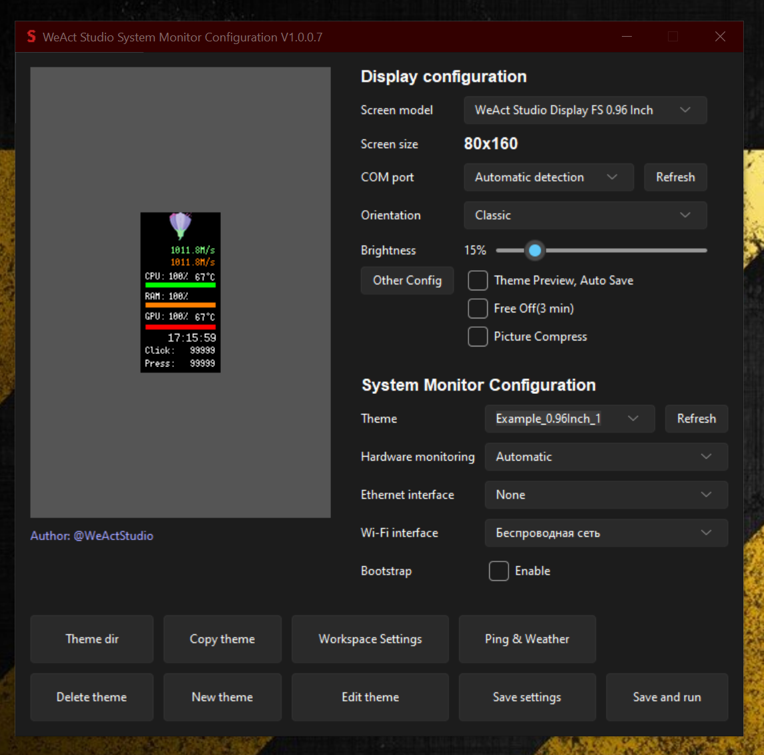Viewport: 764px width, 755px height.
Task: Open the Screen model dropdown
Action: [x=585, y=110]
